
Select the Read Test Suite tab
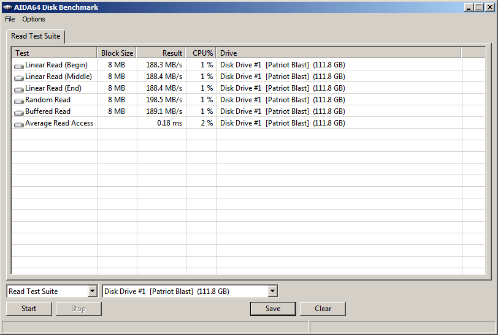[36, 36]
